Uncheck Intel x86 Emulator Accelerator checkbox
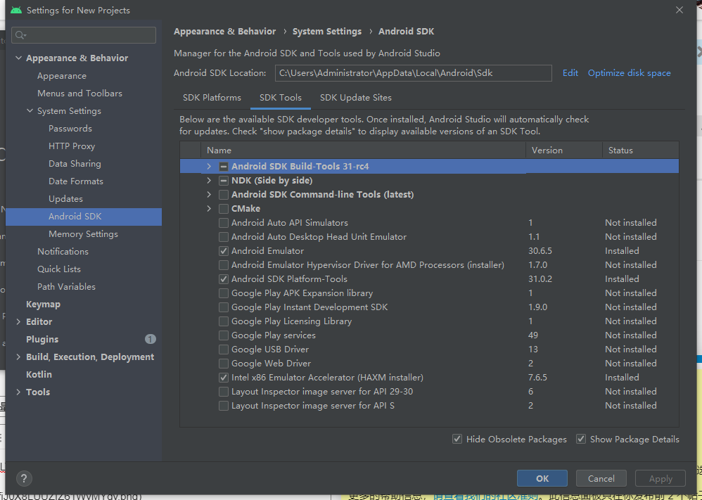 224,378
